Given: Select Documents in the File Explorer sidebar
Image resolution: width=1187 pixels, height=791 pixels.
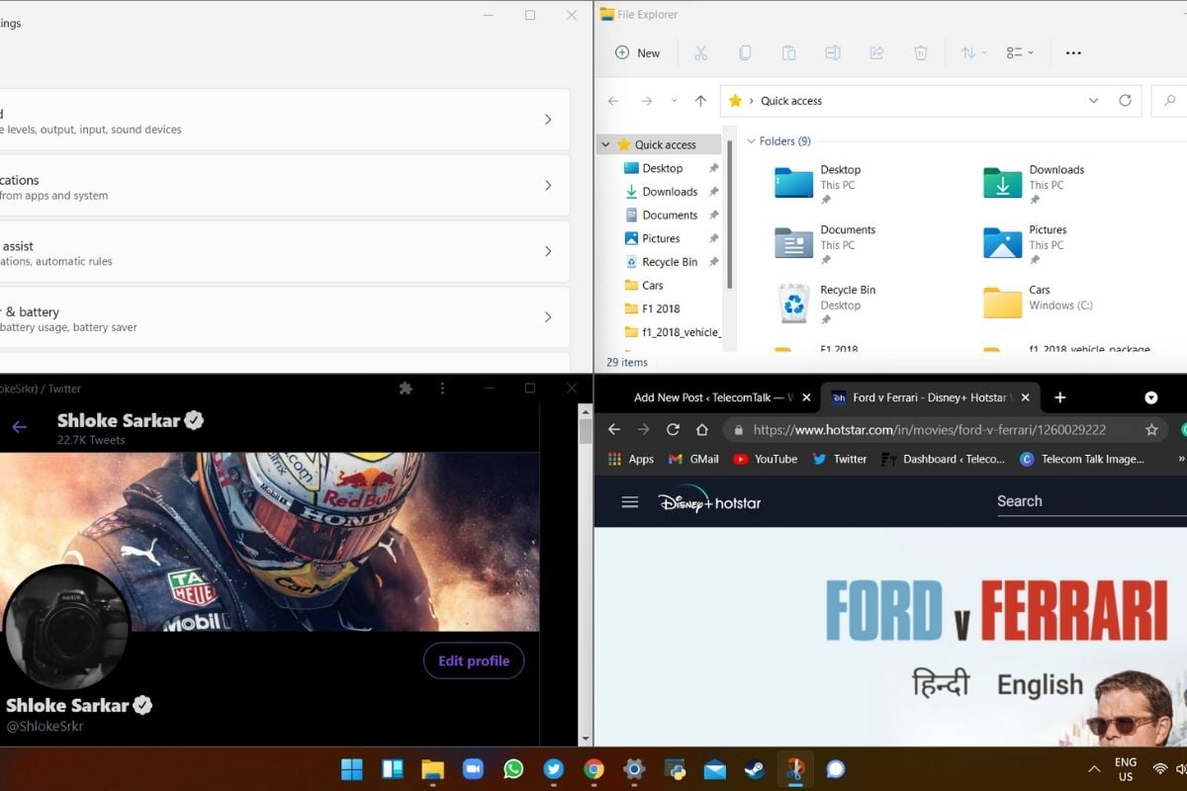Looking at the screenshot, I should pos(661,216).
